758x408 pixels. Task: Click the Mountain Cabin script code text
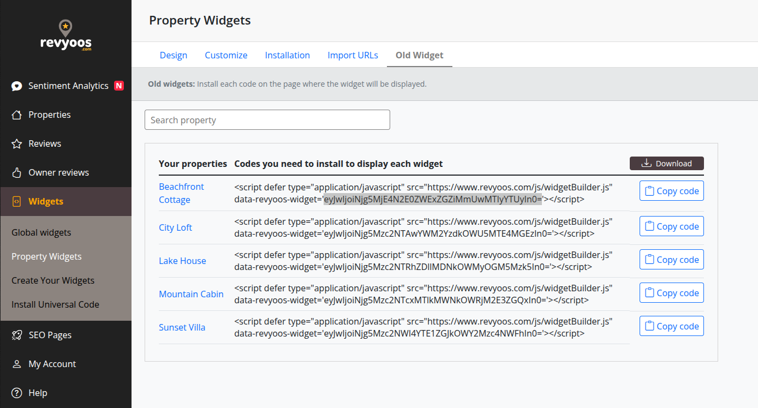[x=423, y=294]
